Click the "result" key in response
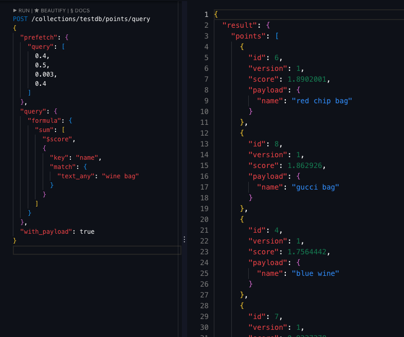The image size is (404, 337). [x=240, y=25]
